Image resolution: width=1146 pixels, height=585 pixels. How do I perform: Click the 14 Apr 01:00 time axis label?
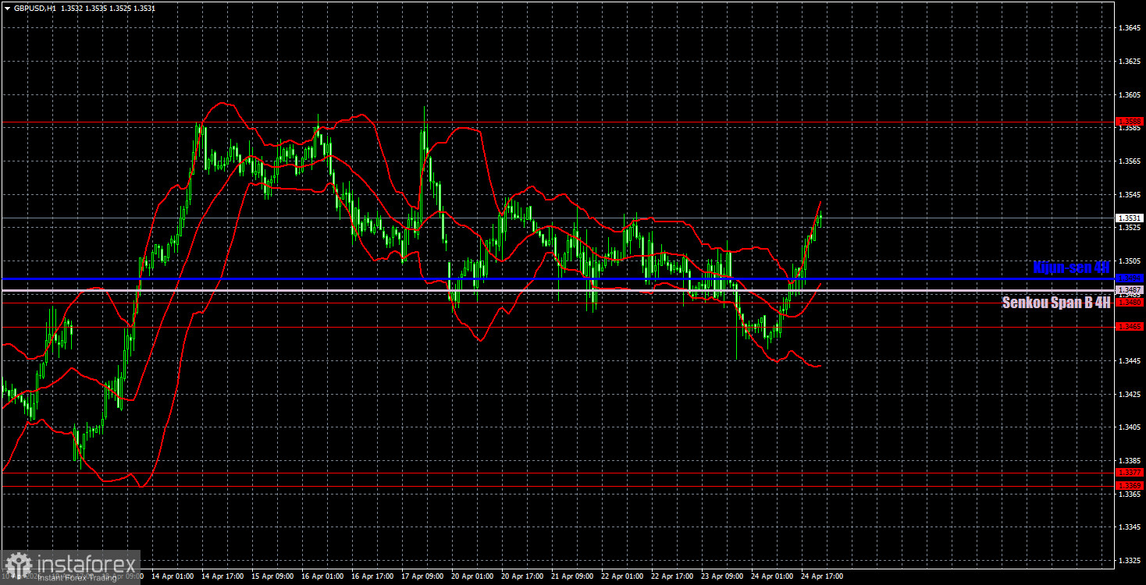pyautogui.click(x=173, y=576)
